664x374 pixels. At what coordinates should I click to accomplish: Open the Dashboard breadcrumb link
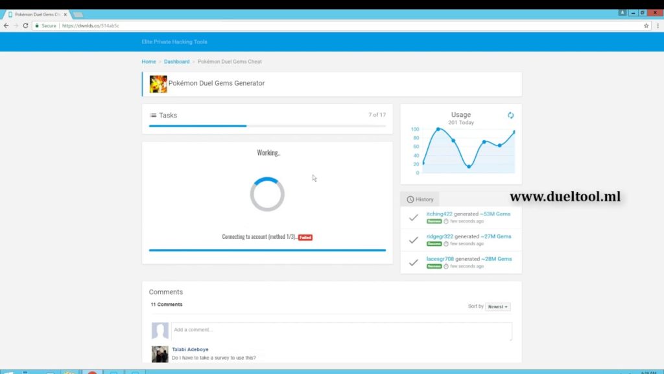coord(176,62)
